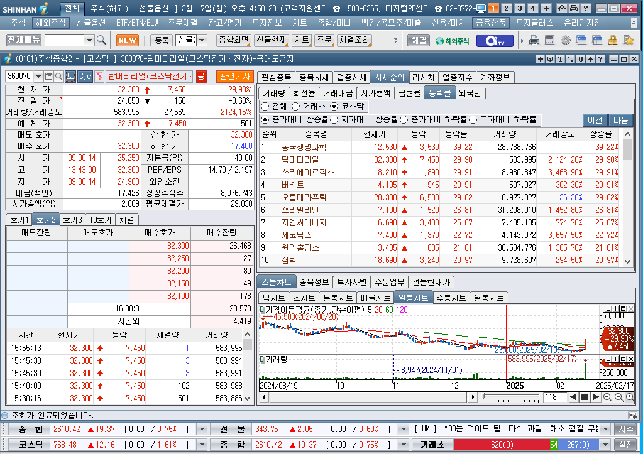This screenshot has width=643, height=454.
Task: Click the 다음 page button
Action: pos(621,120)
